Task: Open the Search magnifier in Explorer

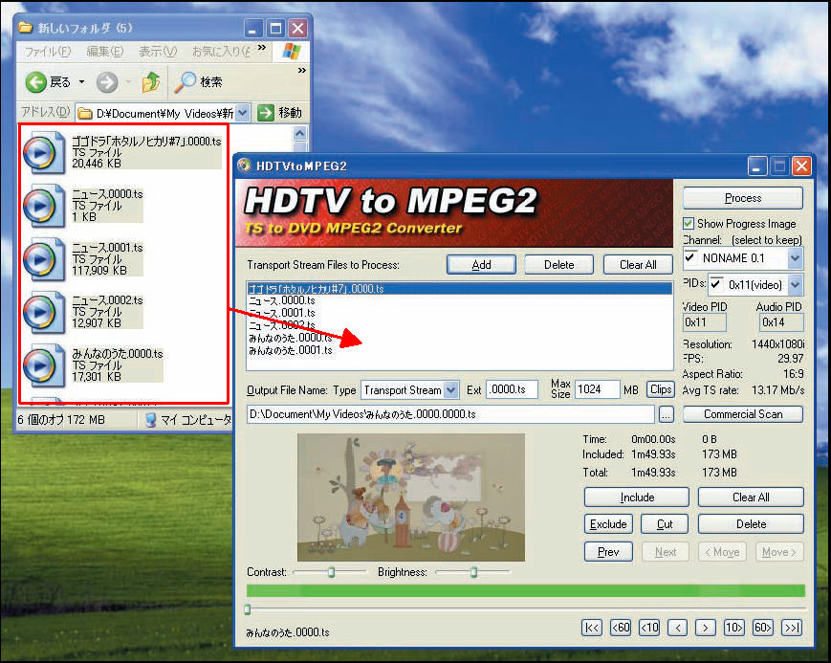Action: click(x=185, y=81)
